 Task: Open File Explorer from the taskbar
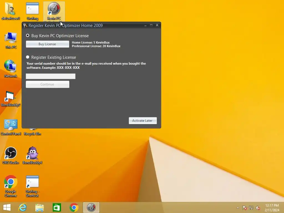(39, 207)
